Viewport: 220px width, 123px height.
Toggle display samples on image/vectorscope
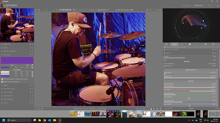pyautogui.click(x=2, y=79)
